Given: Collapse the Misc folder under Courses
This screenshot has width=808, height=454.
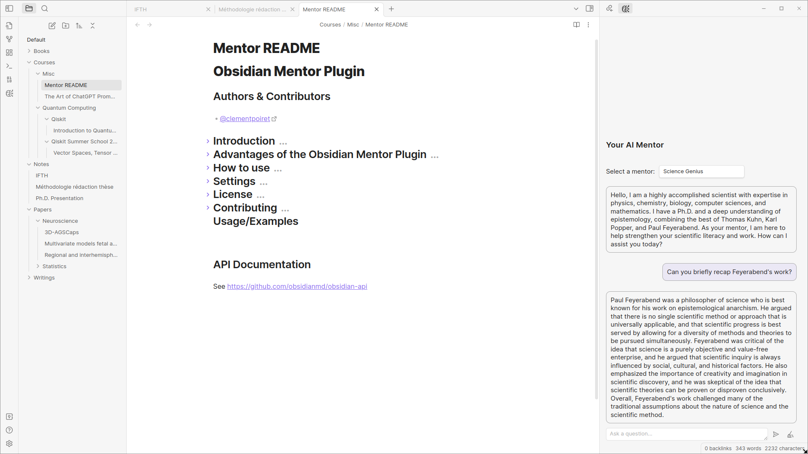Looking at the screenshot, I should (38, 74).
